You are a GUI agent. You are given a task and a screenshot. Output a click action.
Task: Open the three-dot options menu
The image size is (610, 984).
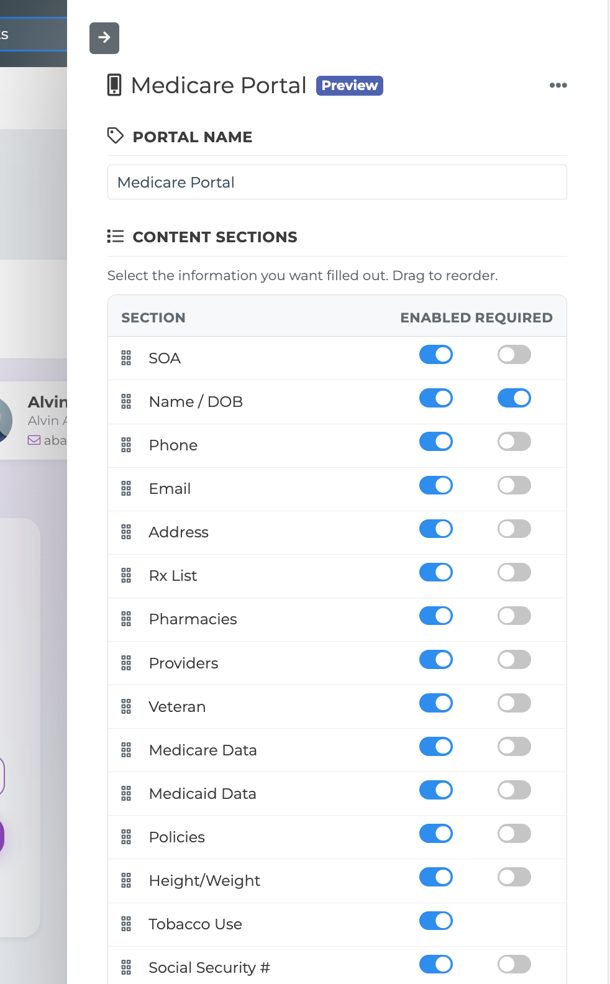click(558, 85)
